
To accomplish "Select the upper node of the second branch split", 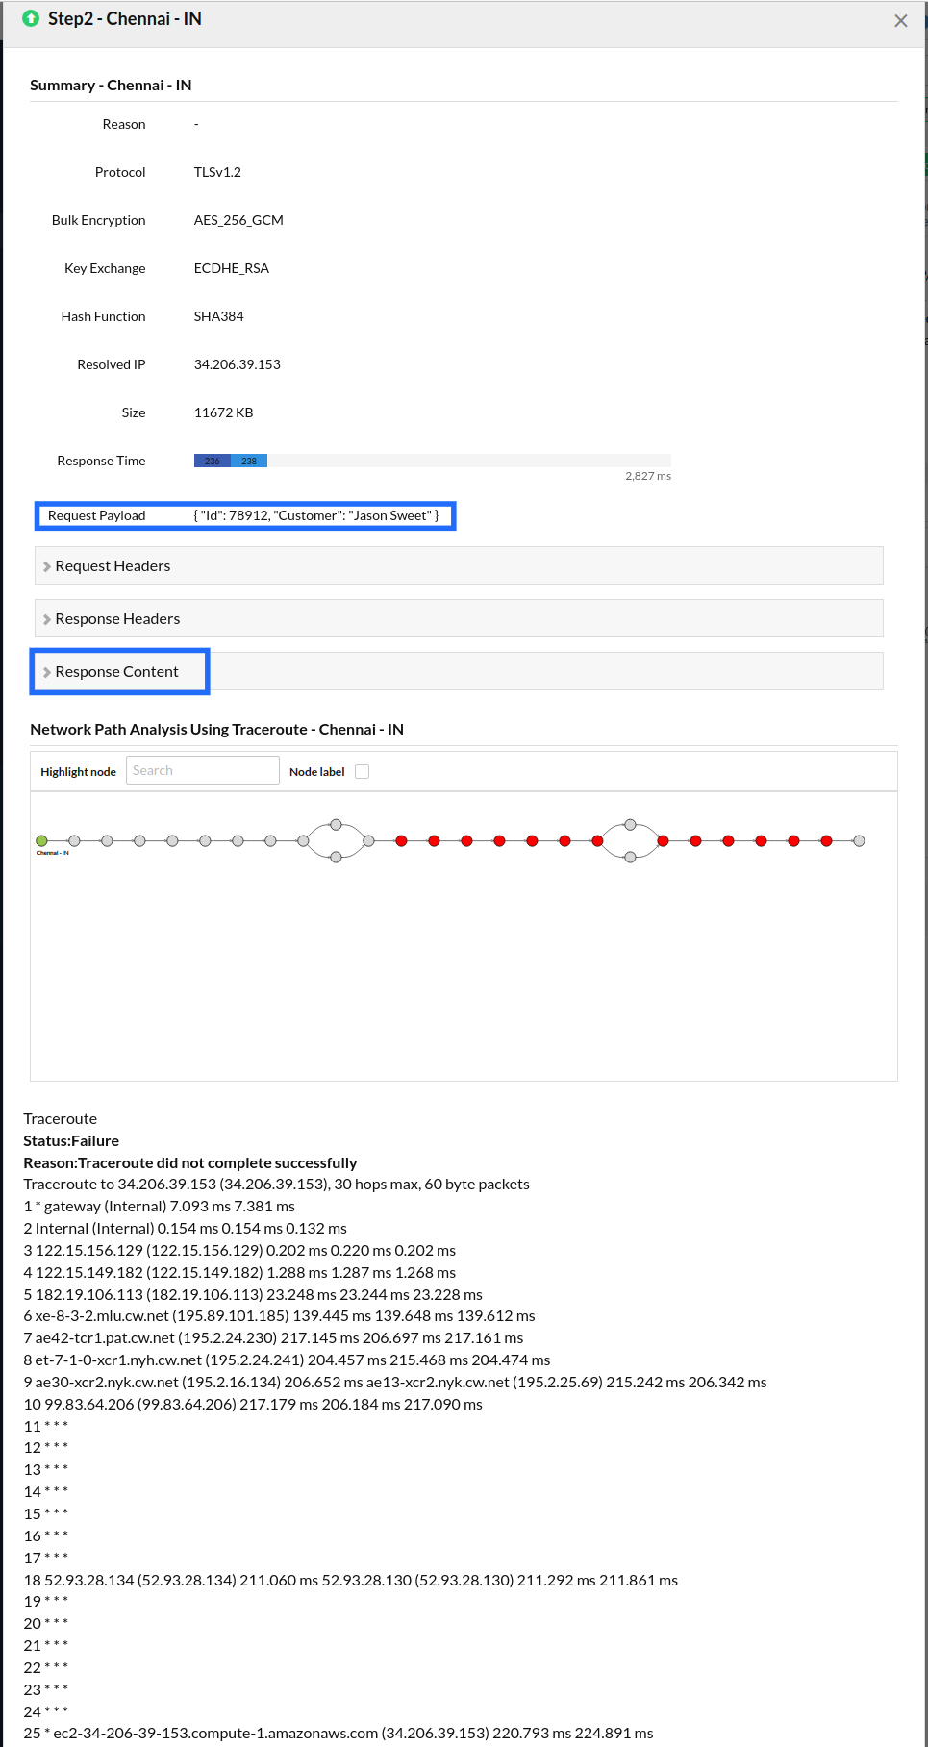I will coord(630,825).
